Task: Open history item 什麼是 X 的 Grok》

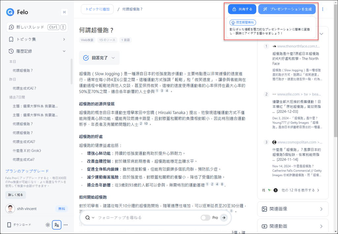Action: (x=27, y=151)
